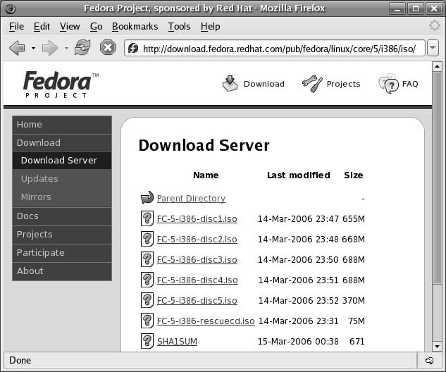Reload the page with the refresh icon
446x372 pixels.
click(x=82, y=47)
